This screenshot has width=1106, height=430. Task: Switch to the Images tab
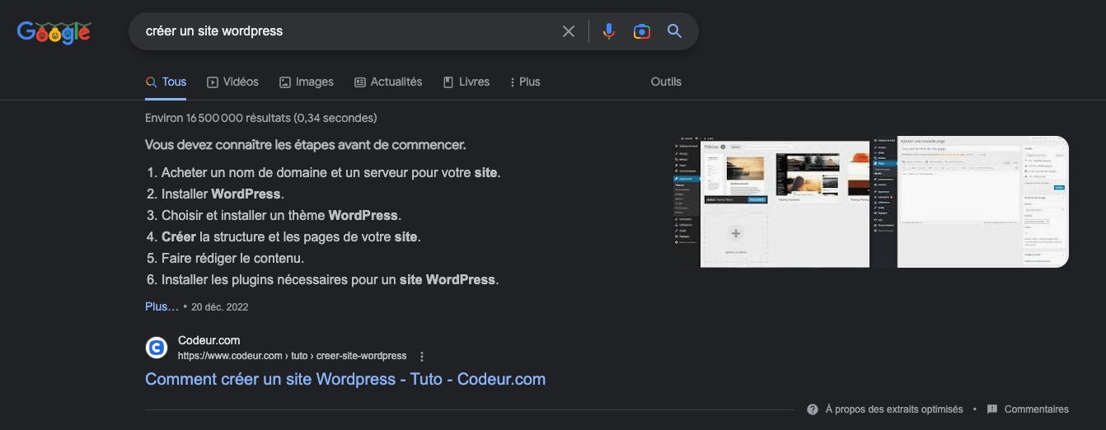pos(307,82)
